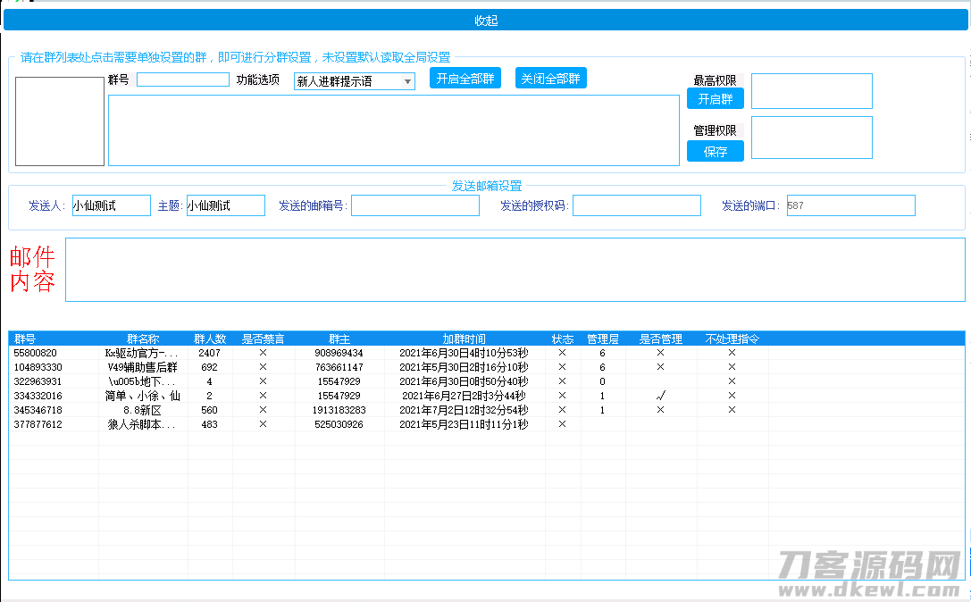Click the 邮件内容 text area
The image size is (971, 602).
coord(515,270)
